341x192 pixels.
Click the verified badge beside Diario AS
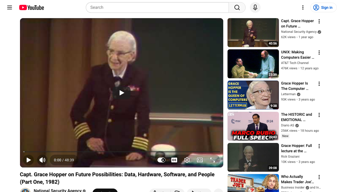coord(297,126)
